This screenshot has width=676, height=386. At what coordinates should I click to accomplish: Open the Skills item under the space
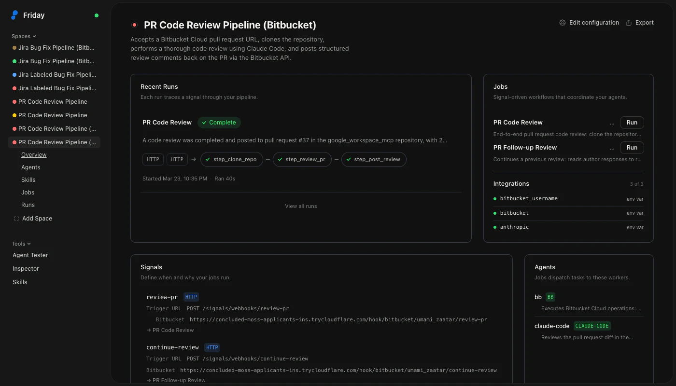pos(28,180)
